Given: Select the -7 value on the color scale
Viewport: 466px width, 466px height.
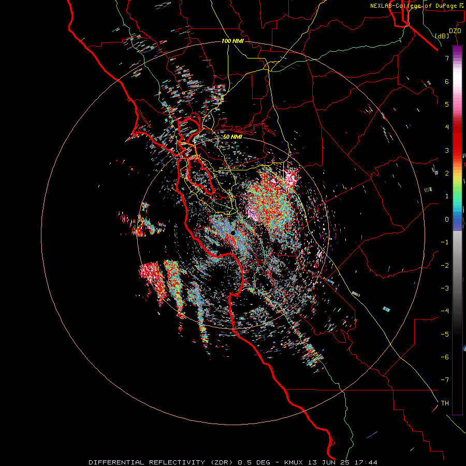Looking at the screenshot, I should click(x=445, y=380).
